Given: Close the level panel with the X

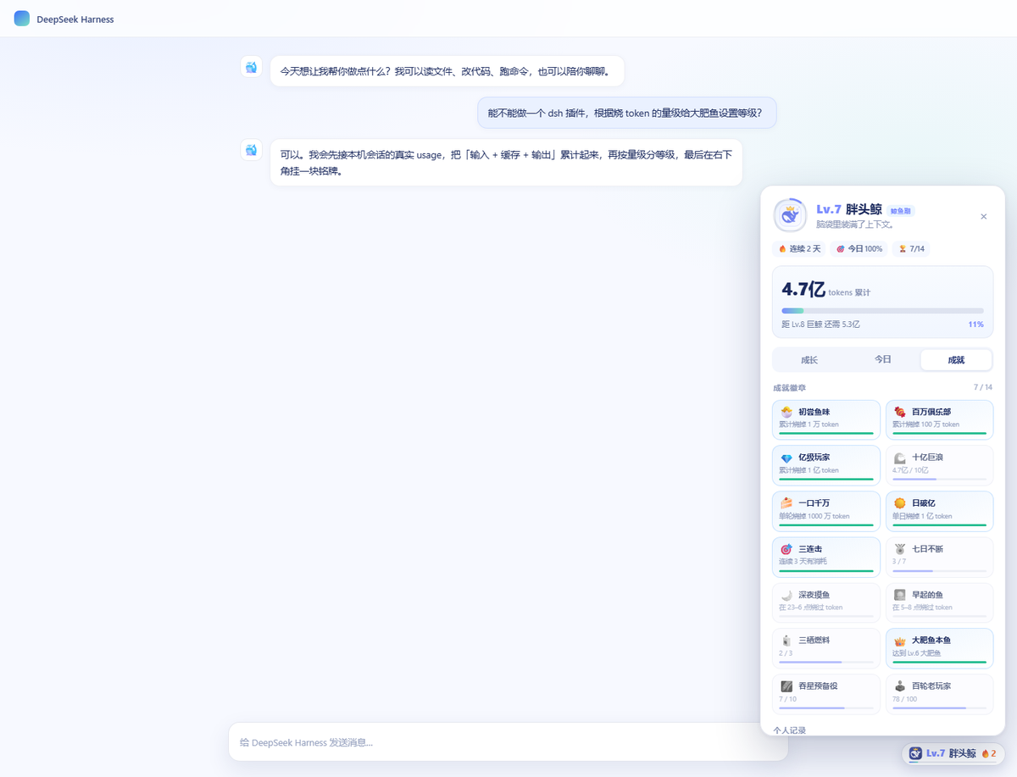Looking at the screenshot, I should [x=984, y=217].
